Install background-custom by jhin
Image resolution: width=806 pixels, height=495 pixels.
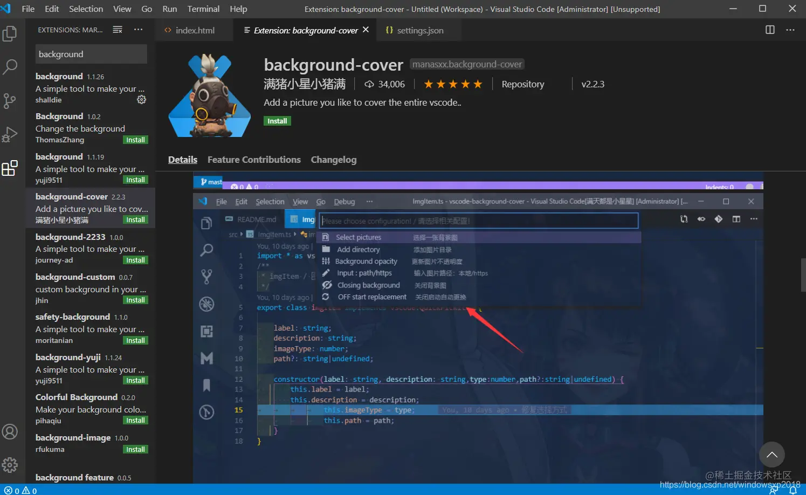135,300
